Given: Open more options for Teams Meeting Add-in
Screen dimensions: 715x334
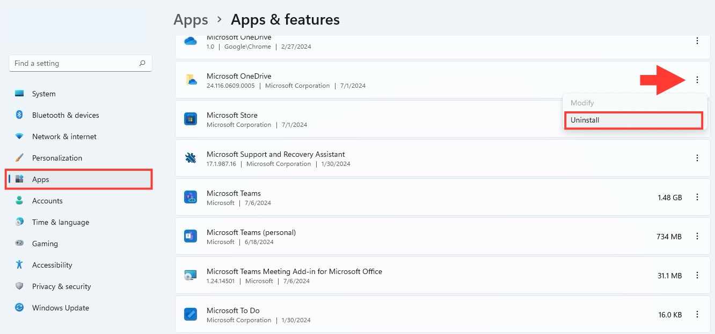Looking at the screenshot, I should click(697, 275).
